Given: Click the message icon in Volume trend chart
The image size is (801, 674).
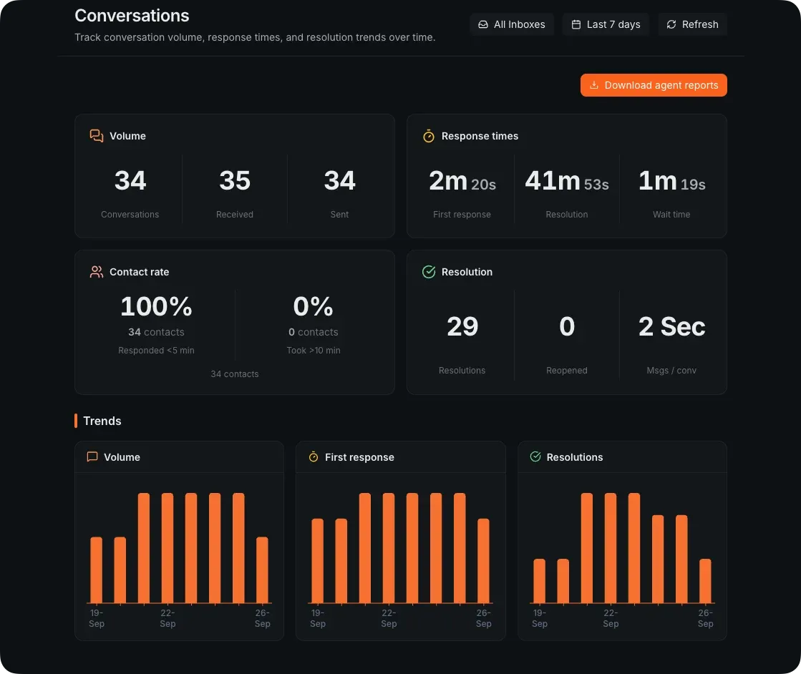Looking at the screenshot, I should 92,456.
